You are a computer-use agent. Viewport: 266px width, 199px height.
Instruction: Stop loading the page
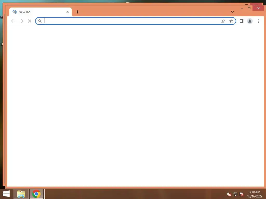pos(30,21)
